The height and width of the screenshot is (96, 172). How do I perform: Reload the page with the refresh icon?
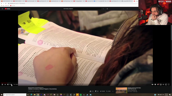pos(6,3)
